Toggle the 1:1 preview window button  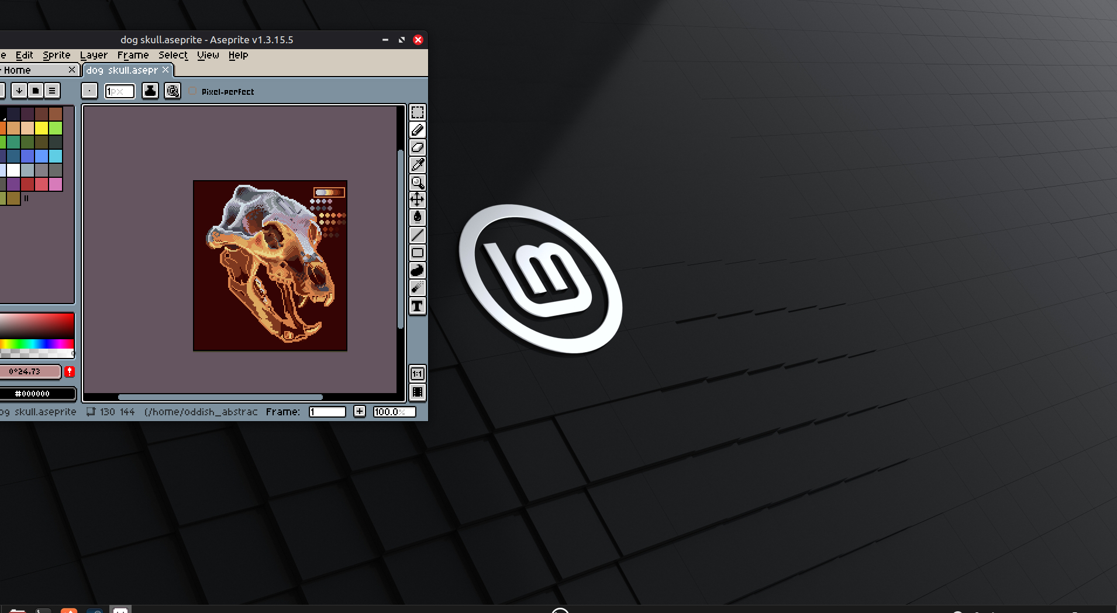[x=417, y=374]
